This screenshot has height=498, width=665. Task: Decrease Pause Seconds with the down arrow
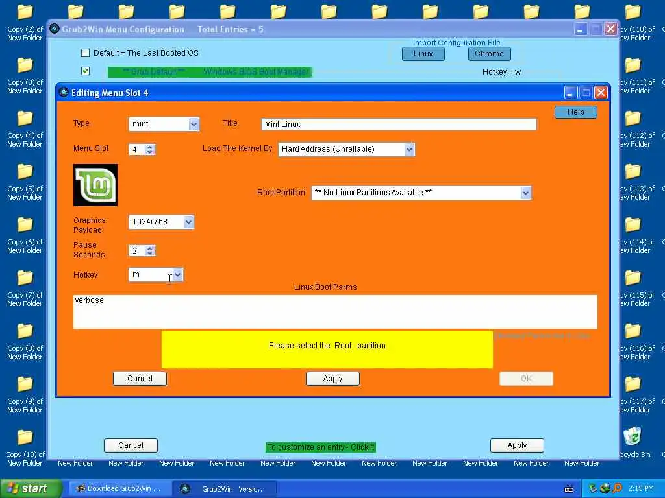click(149, 253)
